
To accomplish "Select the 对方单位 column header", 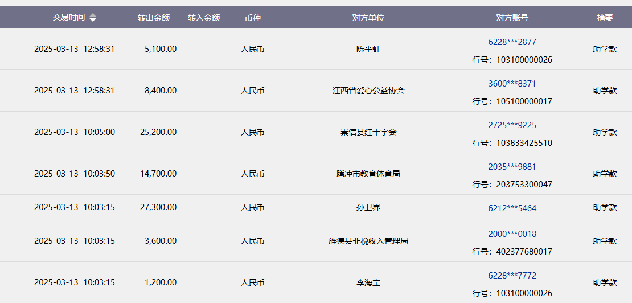I will point(368,18).
